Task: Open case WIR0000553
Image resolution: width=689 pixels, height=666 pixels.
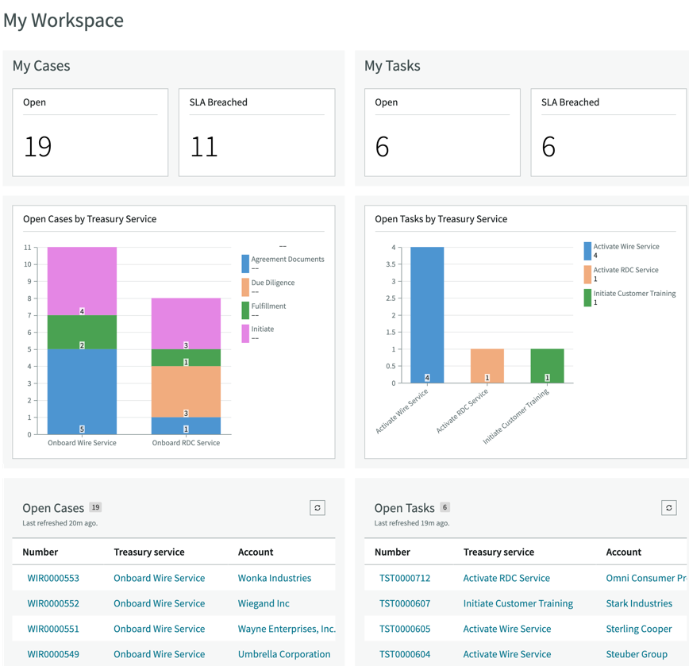Action: pos(53,578)
